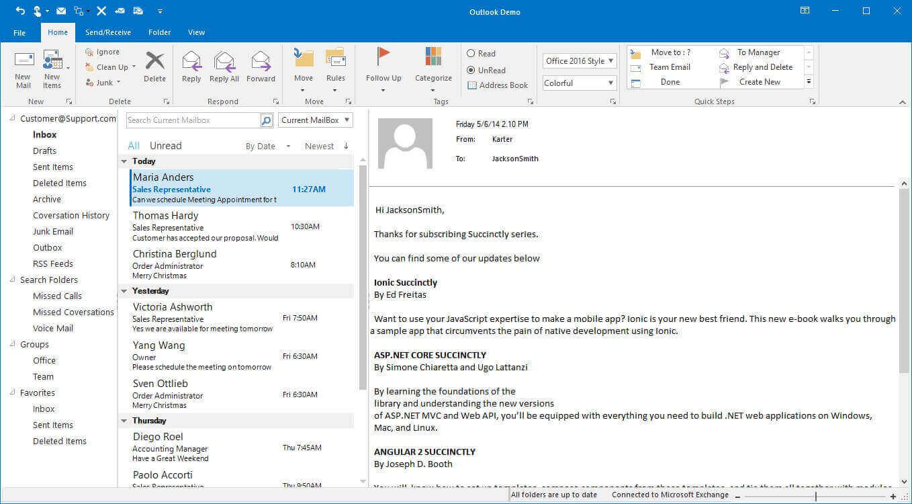This screenshot has height=504, width=912.
Task: Adjust the zoom slider in status bar
Action: point(816,496)
